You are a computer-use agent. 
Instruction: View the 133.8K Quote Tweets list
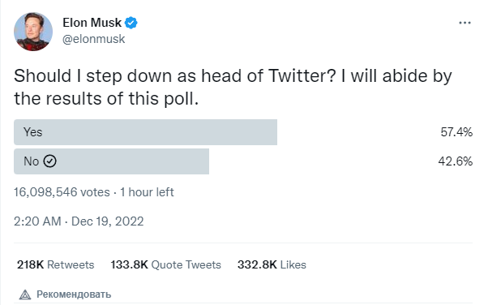click(165, 265)
